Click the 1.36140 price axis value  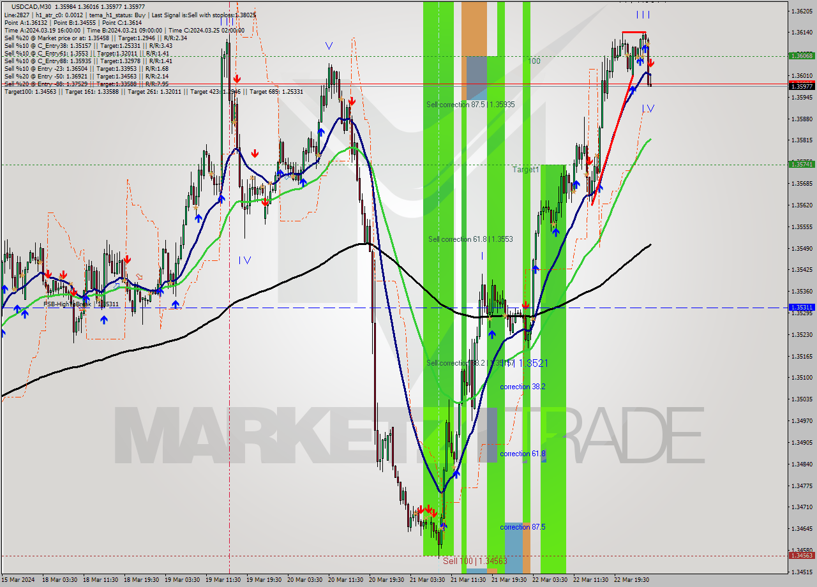coord(802,32)
